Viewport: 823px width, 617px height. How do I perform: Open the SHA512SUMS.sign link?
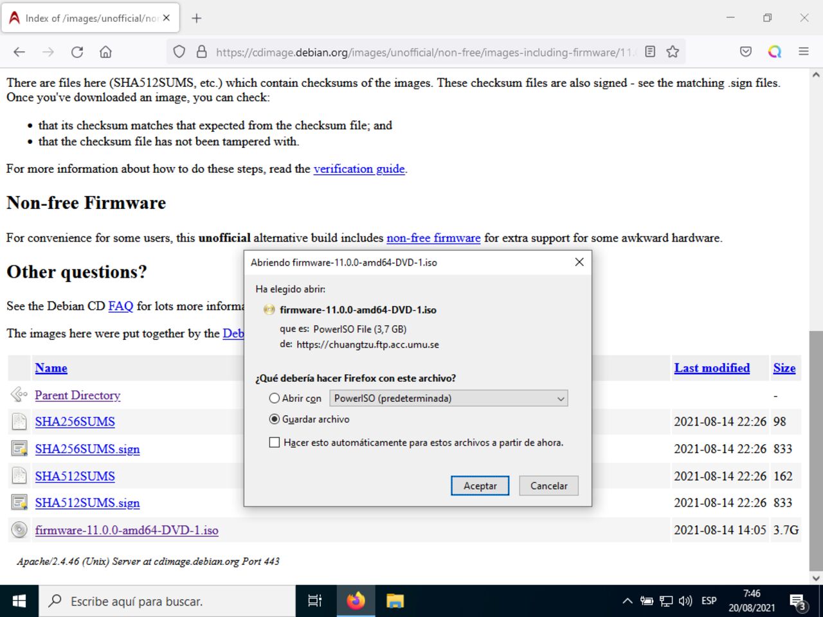[x=87, y=503]
